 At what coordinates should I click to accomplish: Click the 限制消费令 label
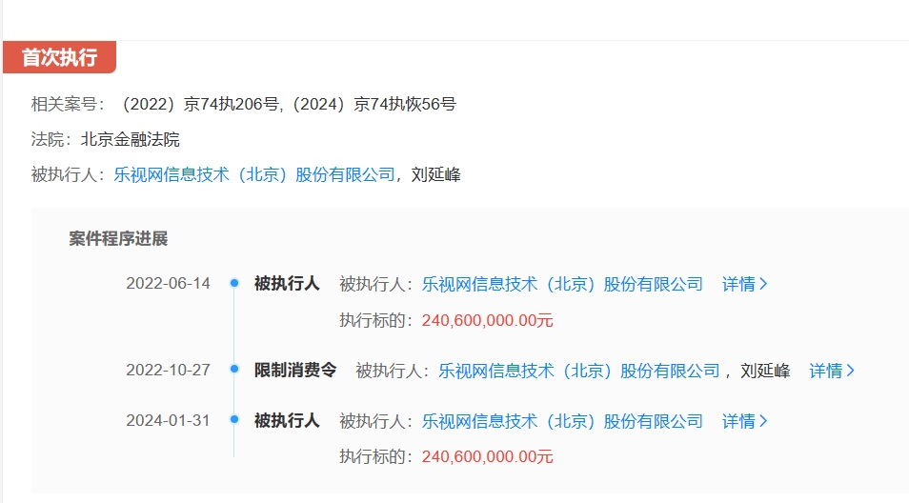295,370
